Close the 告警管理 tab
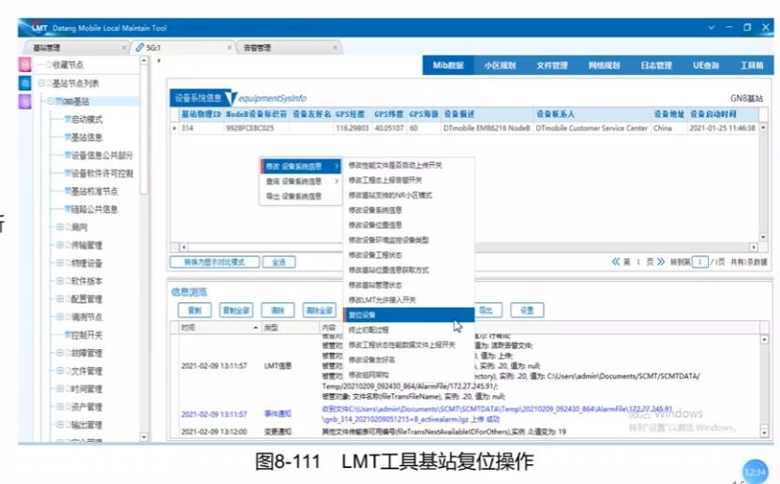This screenshot has width=780, height=484. tap(335, 47)
